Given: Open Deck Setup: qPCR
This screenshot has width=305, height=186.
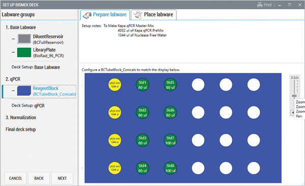Looking at the screenshot, I should tap(28, 106).
